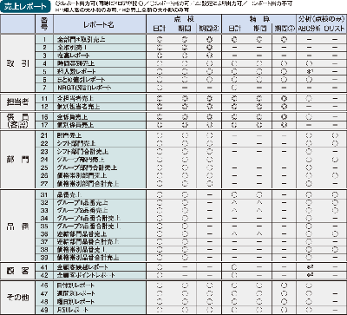Click report 34 グループ1品番合計売上

[89, 218]
